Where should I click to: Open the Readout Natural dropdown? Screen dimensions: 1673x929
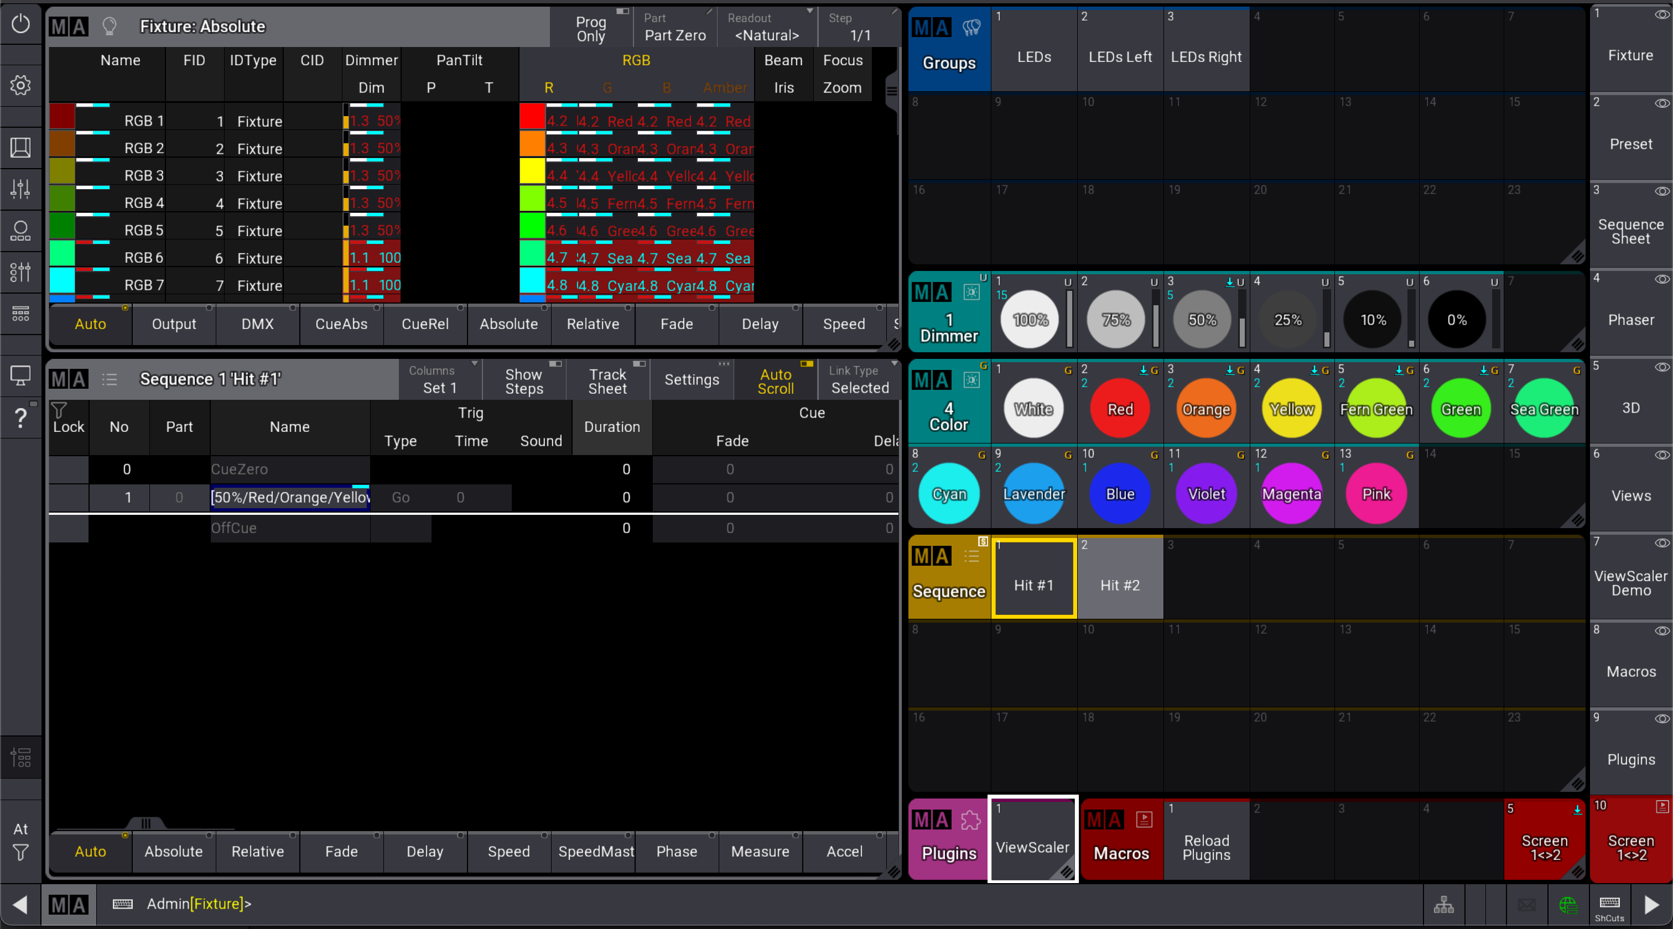pos(768,28)
